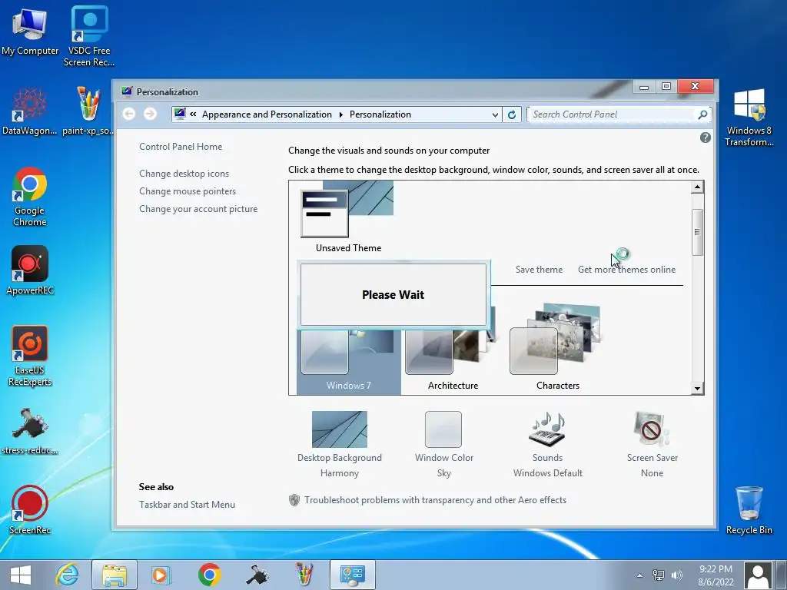
Task: Click the search magnifier icon
Action: click(x=702, y=114)
